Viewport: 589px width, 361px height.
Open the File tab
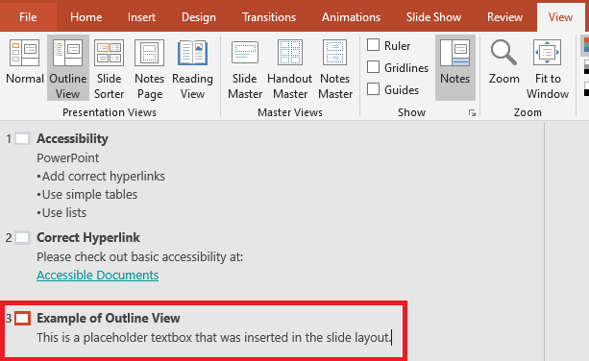(28, 17)
